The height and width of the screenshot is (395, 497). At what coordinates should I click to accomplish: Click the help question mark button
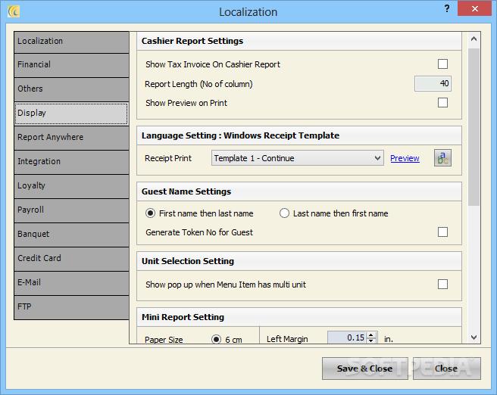(x=447, y=8)
